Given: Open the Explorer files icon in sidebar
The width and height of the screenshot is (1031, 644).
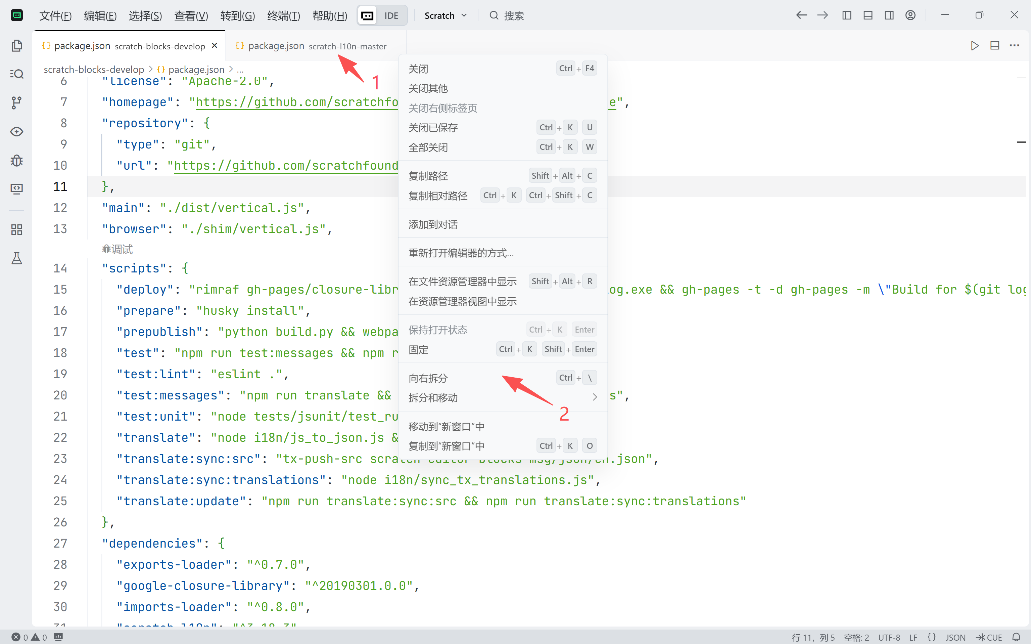Looking at the screenshot, I should point(16,46).
